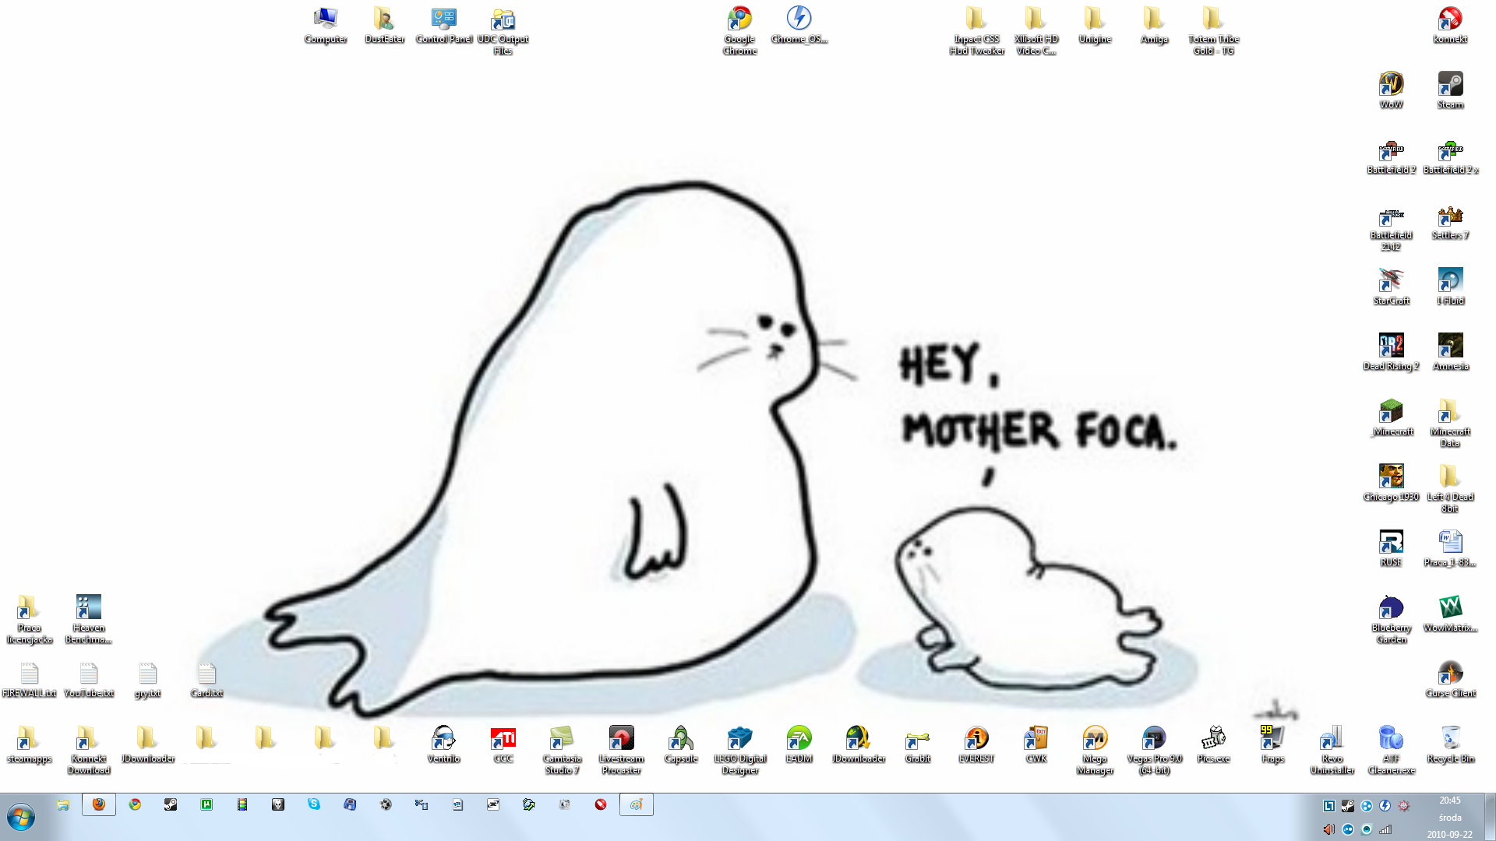
Task: Launch the CWK shortcut
Action: pyautogui.click(x=1036, y=745)
